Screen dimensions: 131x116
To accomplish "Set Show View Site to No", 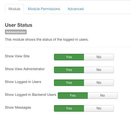I will tap(99, 57).
